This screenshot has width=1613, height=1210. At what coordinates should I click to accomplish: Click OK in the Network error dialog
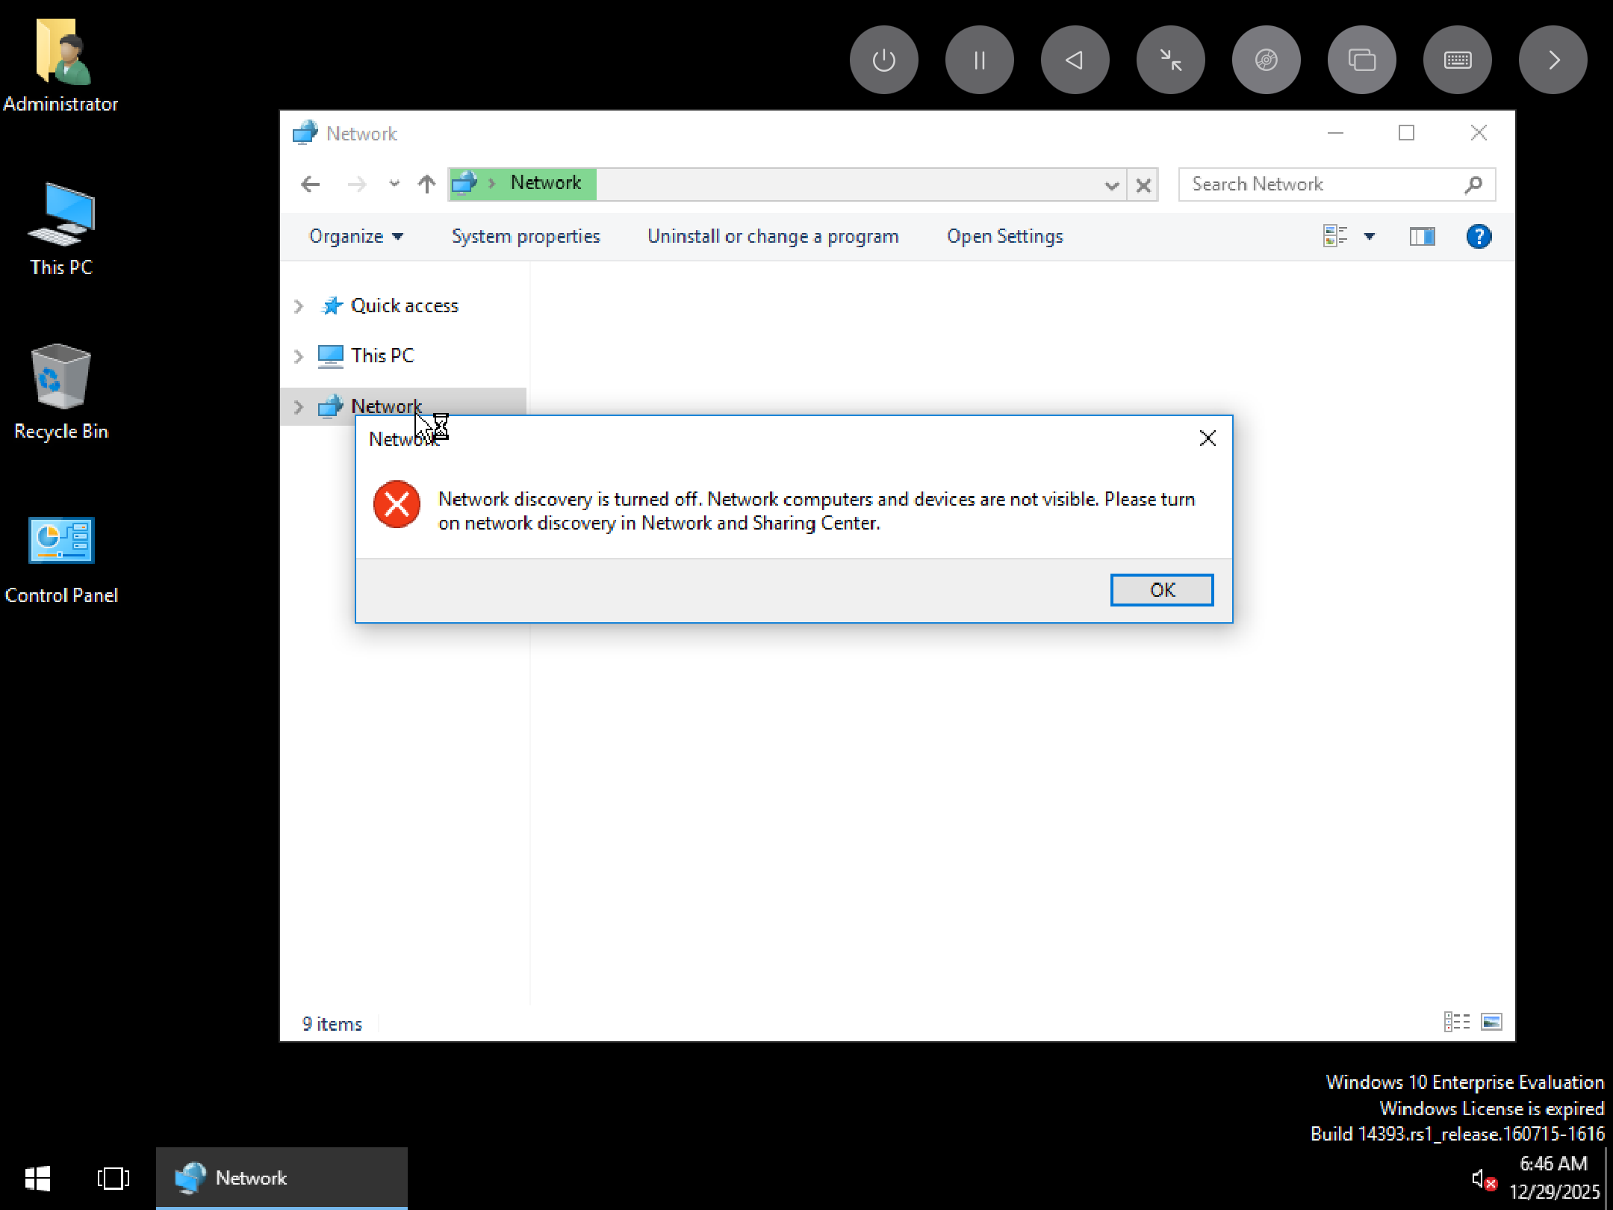(1161, 590)
